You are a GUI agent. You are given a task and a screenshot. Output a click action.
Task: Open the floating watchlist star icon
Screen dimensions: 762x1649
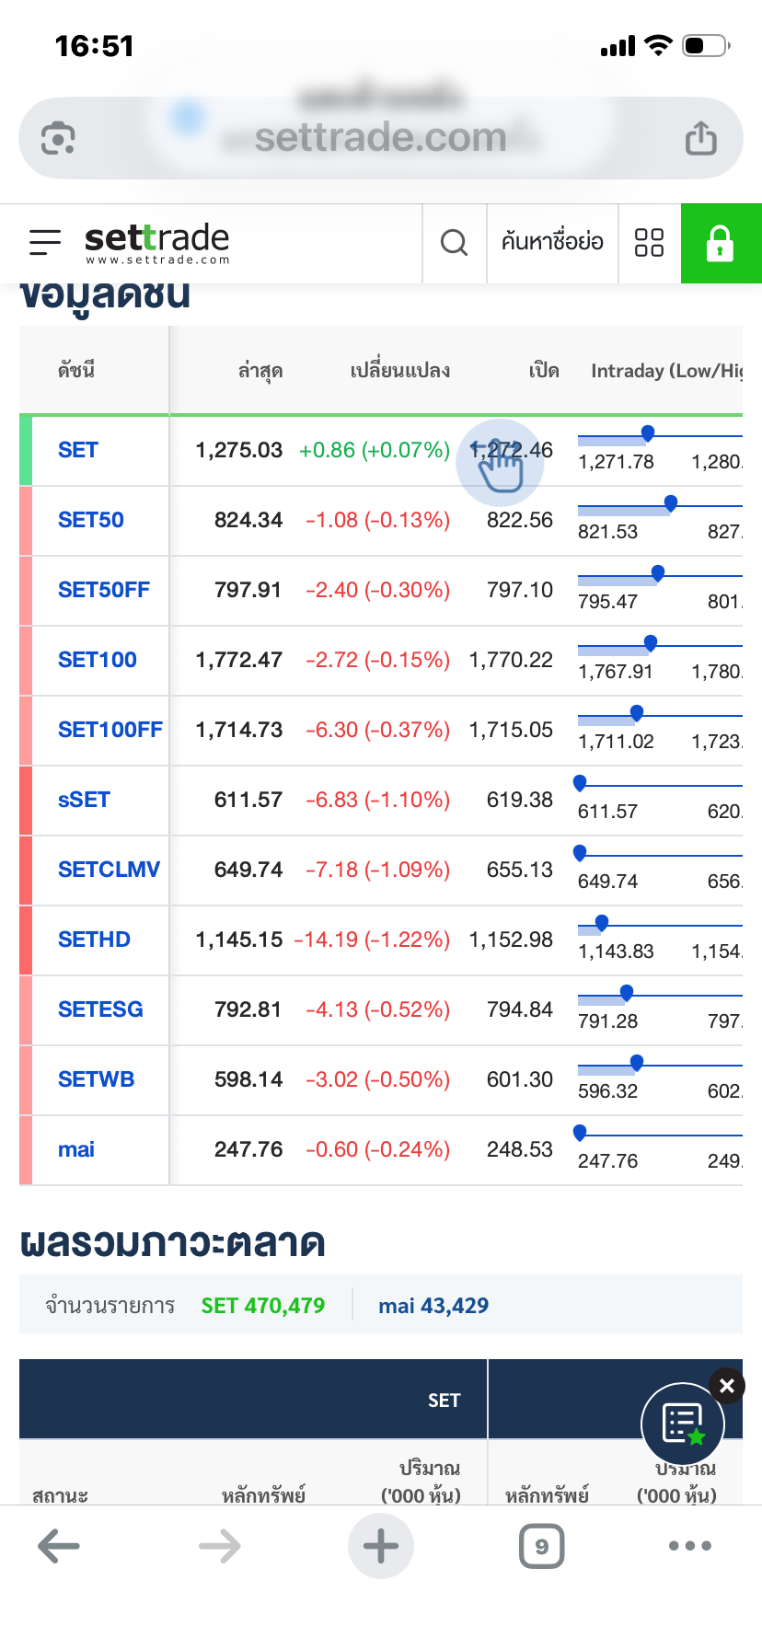click(683, 1424)
